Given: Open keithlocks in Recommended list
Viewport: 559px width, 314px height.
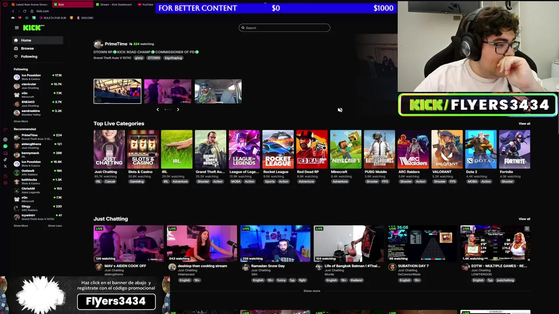Looking at the screenshot, I should pyautogui.click(x=38, y=181).
